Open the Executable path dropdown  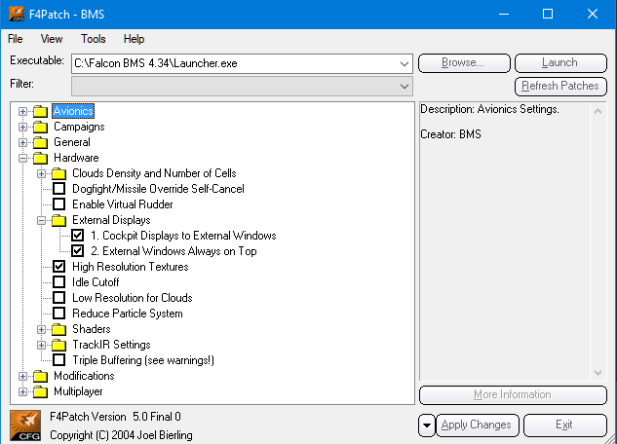click(405, 63)
